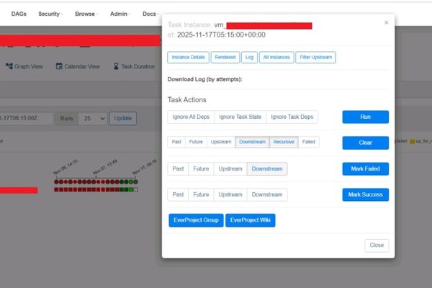Viewport: 432px width, 288px height.
Task: Toggle Downstream in the Clear row
Action: (x=252, y=142)
